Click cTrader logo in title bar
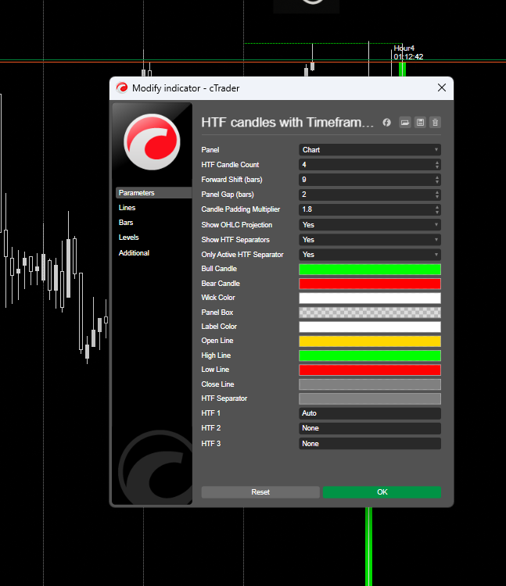 (121, 88)
